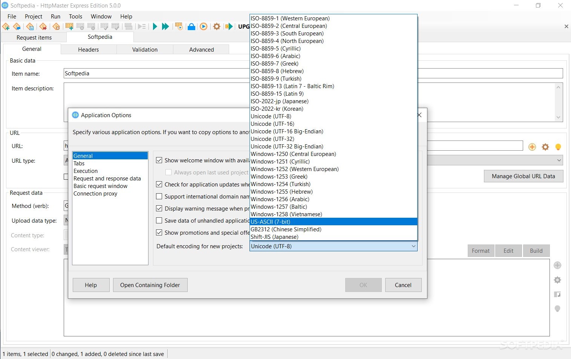The height and width of the screenshot is (359, 571).
Task: Click the yellow square with arrow icon
Action: click(229, 26)
